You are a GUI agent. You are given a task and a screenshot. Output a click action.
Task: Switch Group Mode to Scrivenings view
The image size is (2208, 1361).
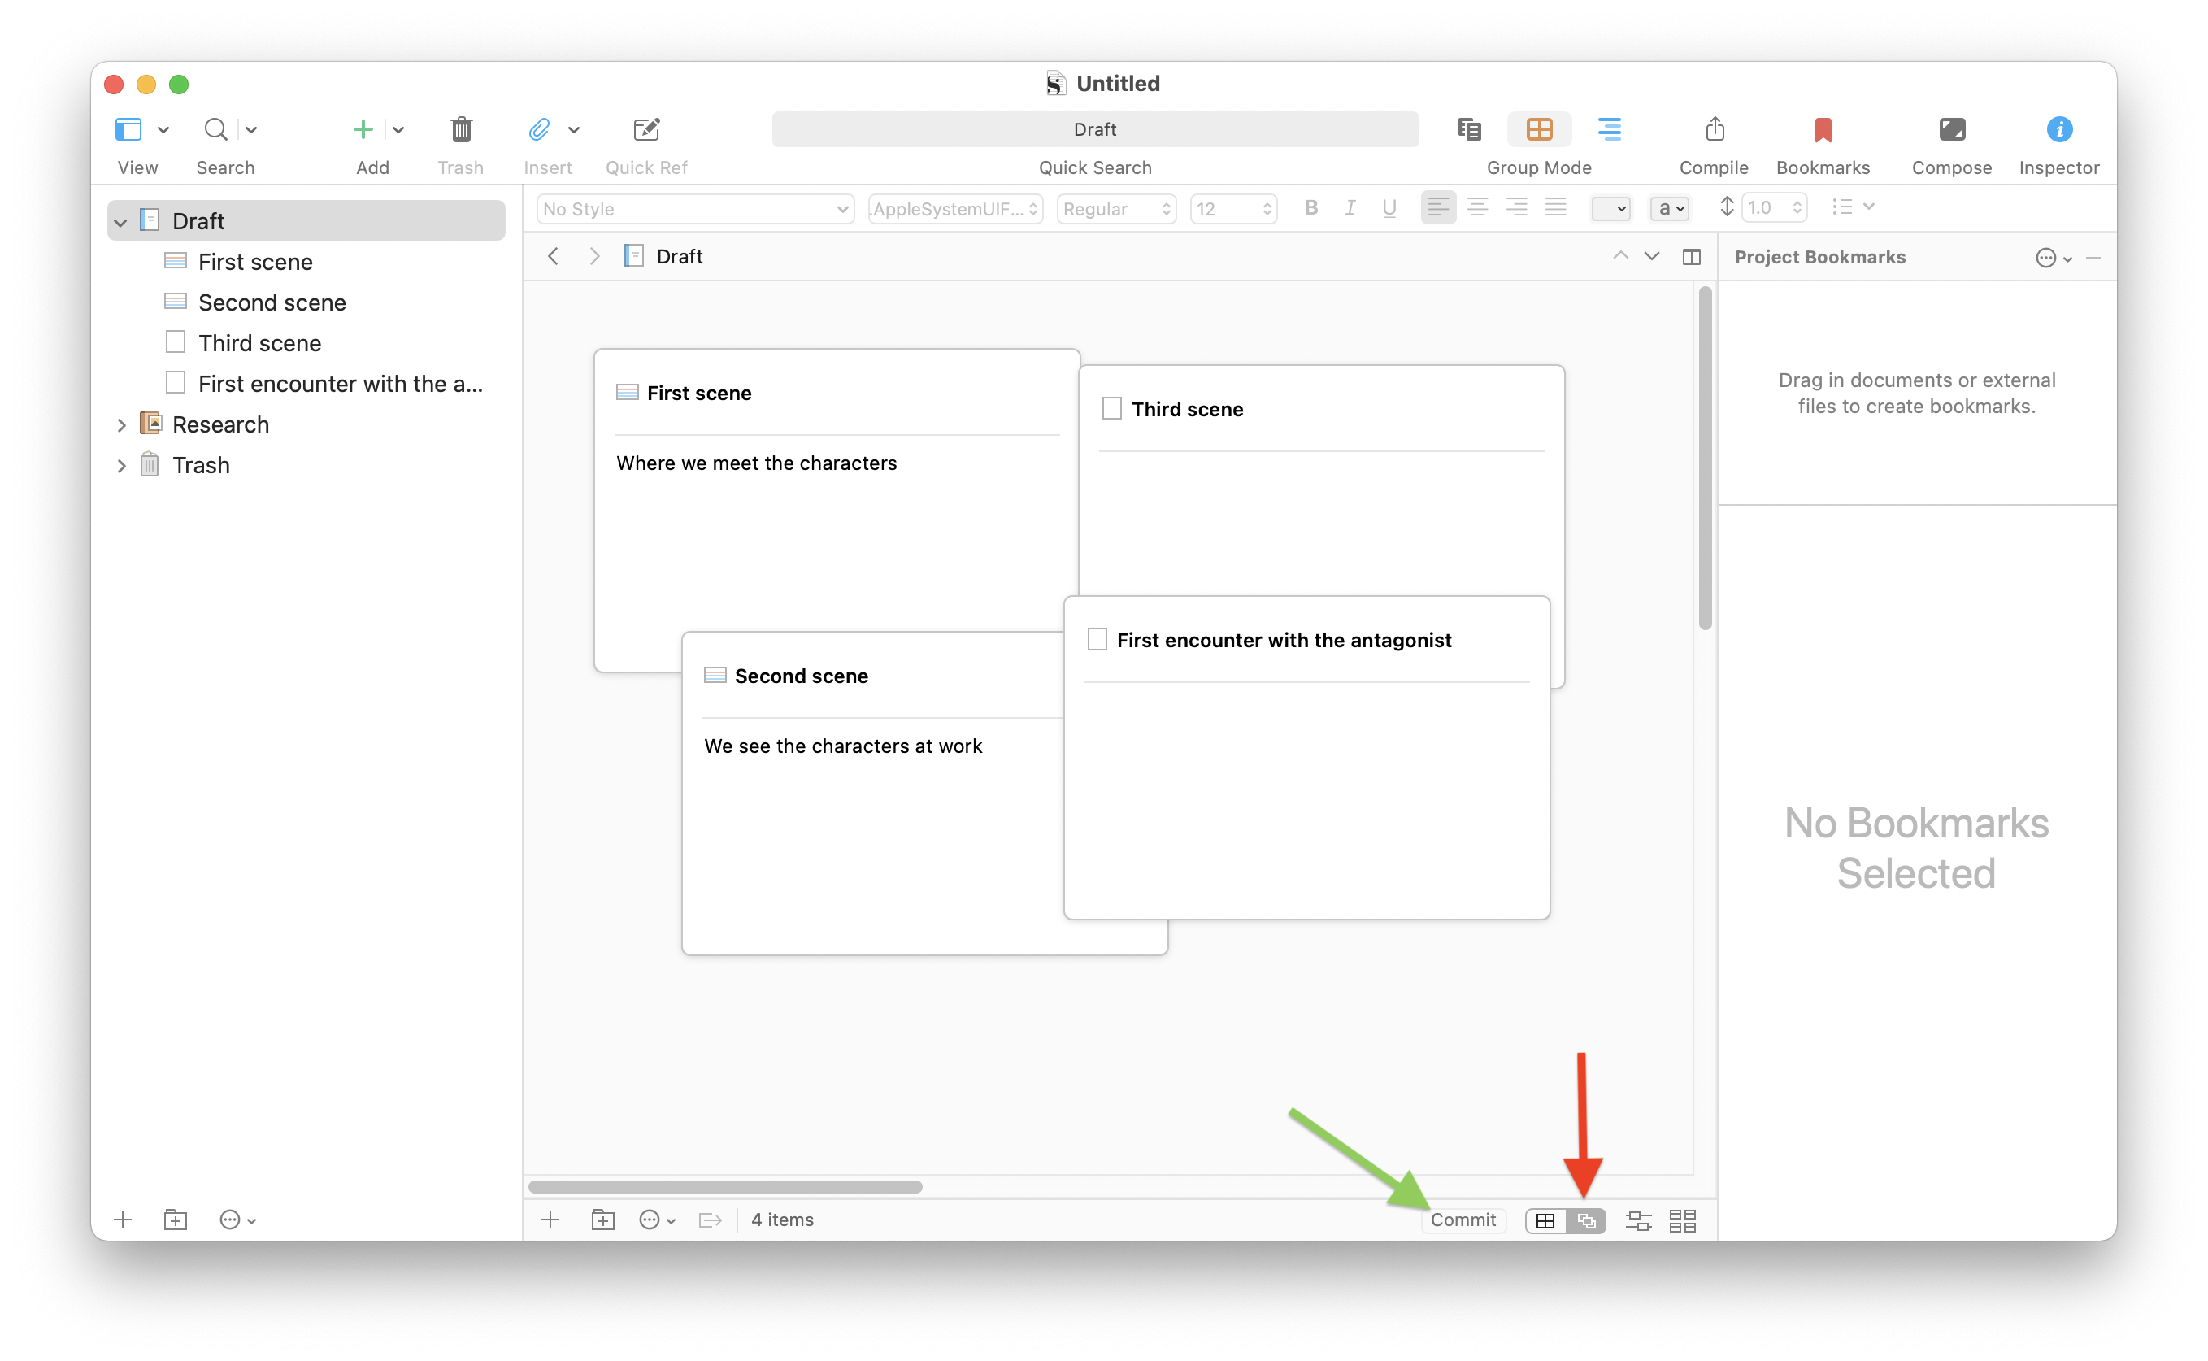[x=1469, y=129]
